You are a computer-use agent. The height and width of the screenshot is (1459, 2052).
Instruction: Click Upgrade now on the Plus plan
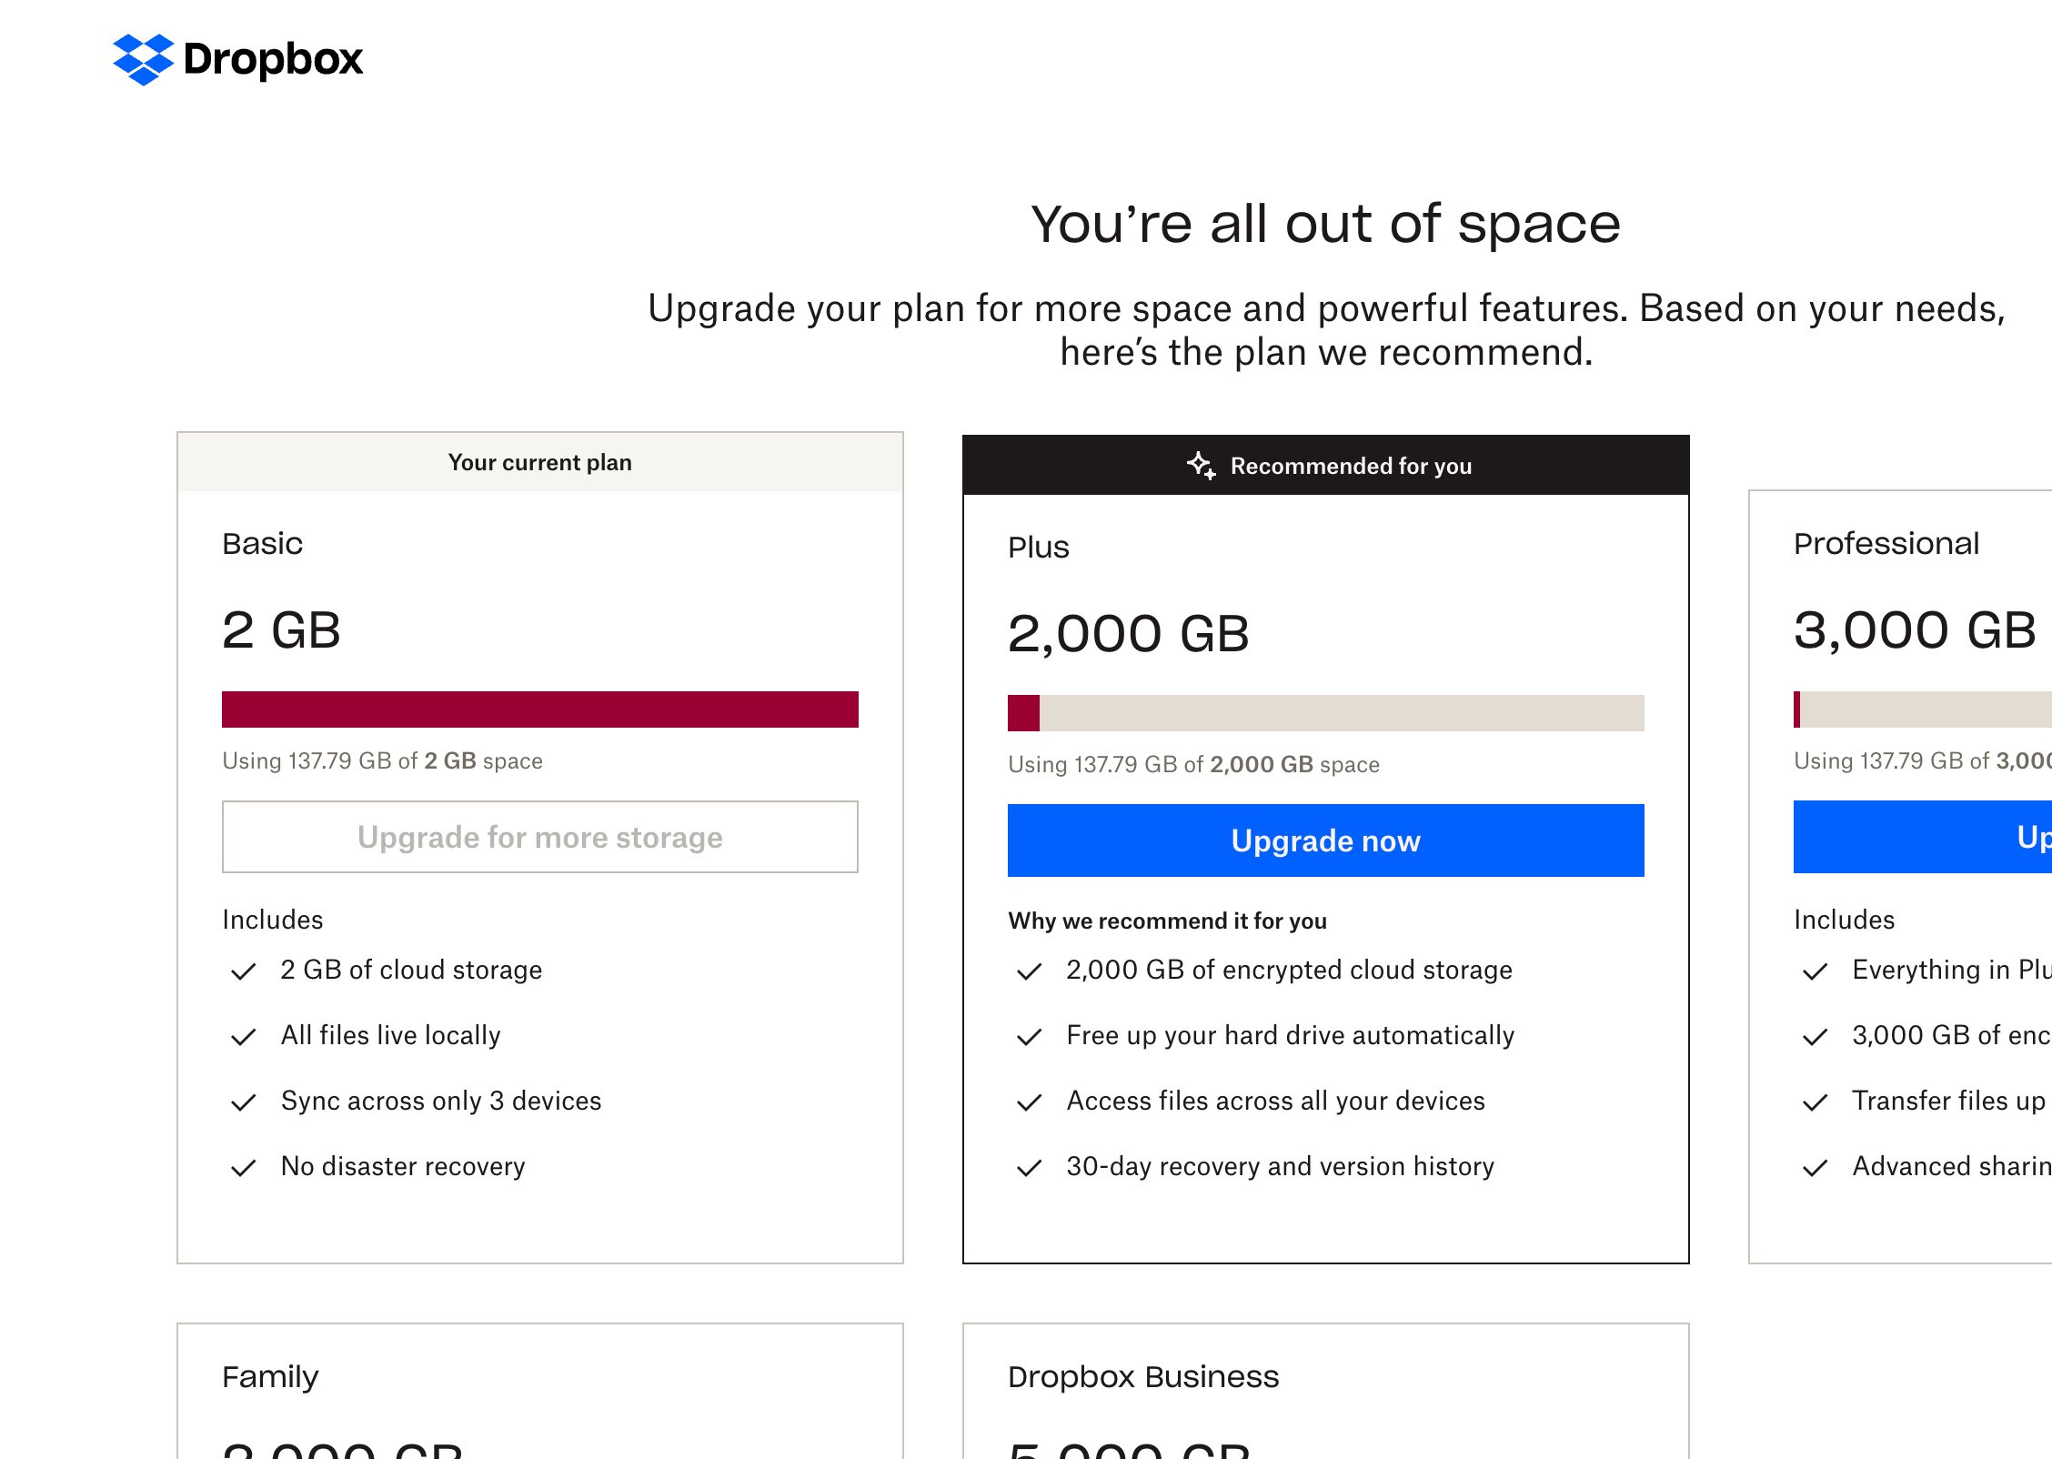pyautogui.click(x=1325, y=840)
